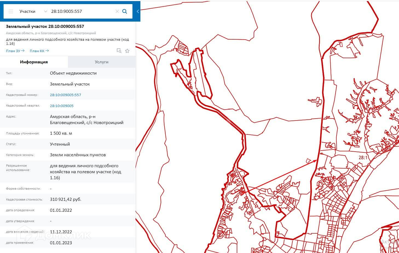Click the 28:1 label on map
This screenshot has width=399, height=253.
363,158
